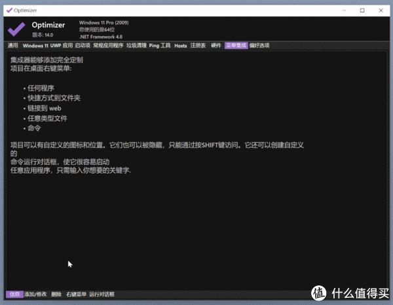Open the UWP 应用 tab

tap(62, 46)
